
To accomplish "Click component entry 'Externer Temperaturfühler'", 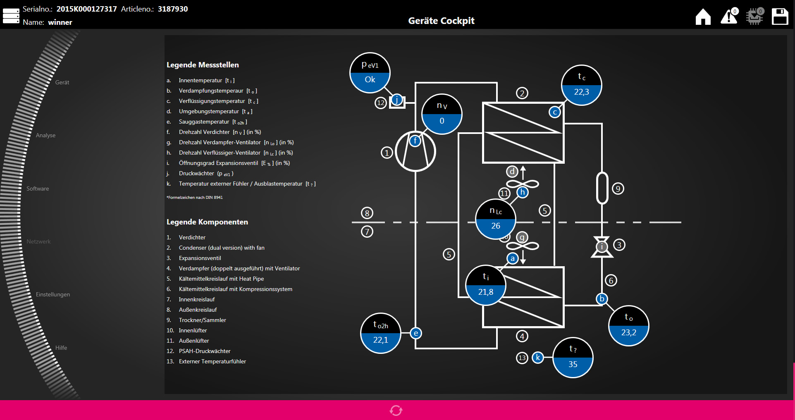I will click(x=212, y=361).
